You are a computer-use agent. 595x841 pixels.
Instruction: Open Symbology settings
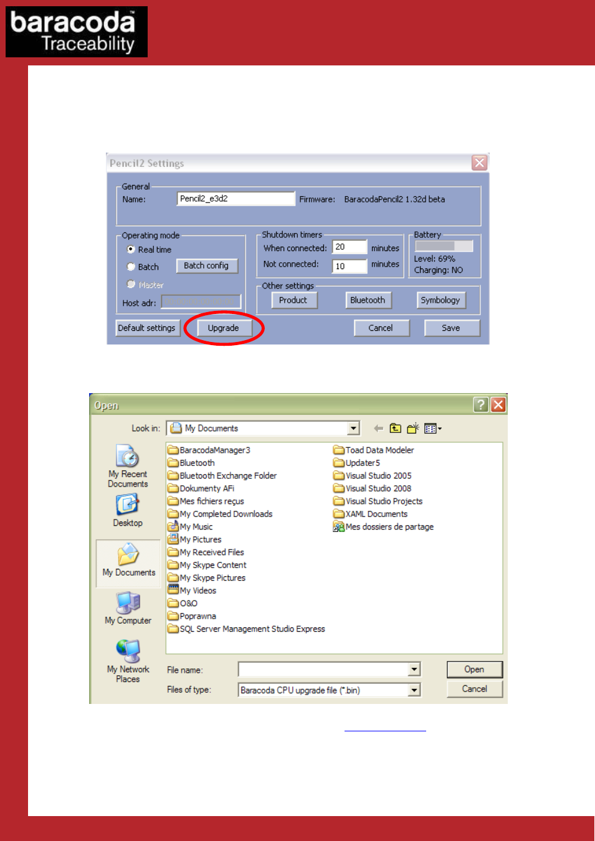440,300
